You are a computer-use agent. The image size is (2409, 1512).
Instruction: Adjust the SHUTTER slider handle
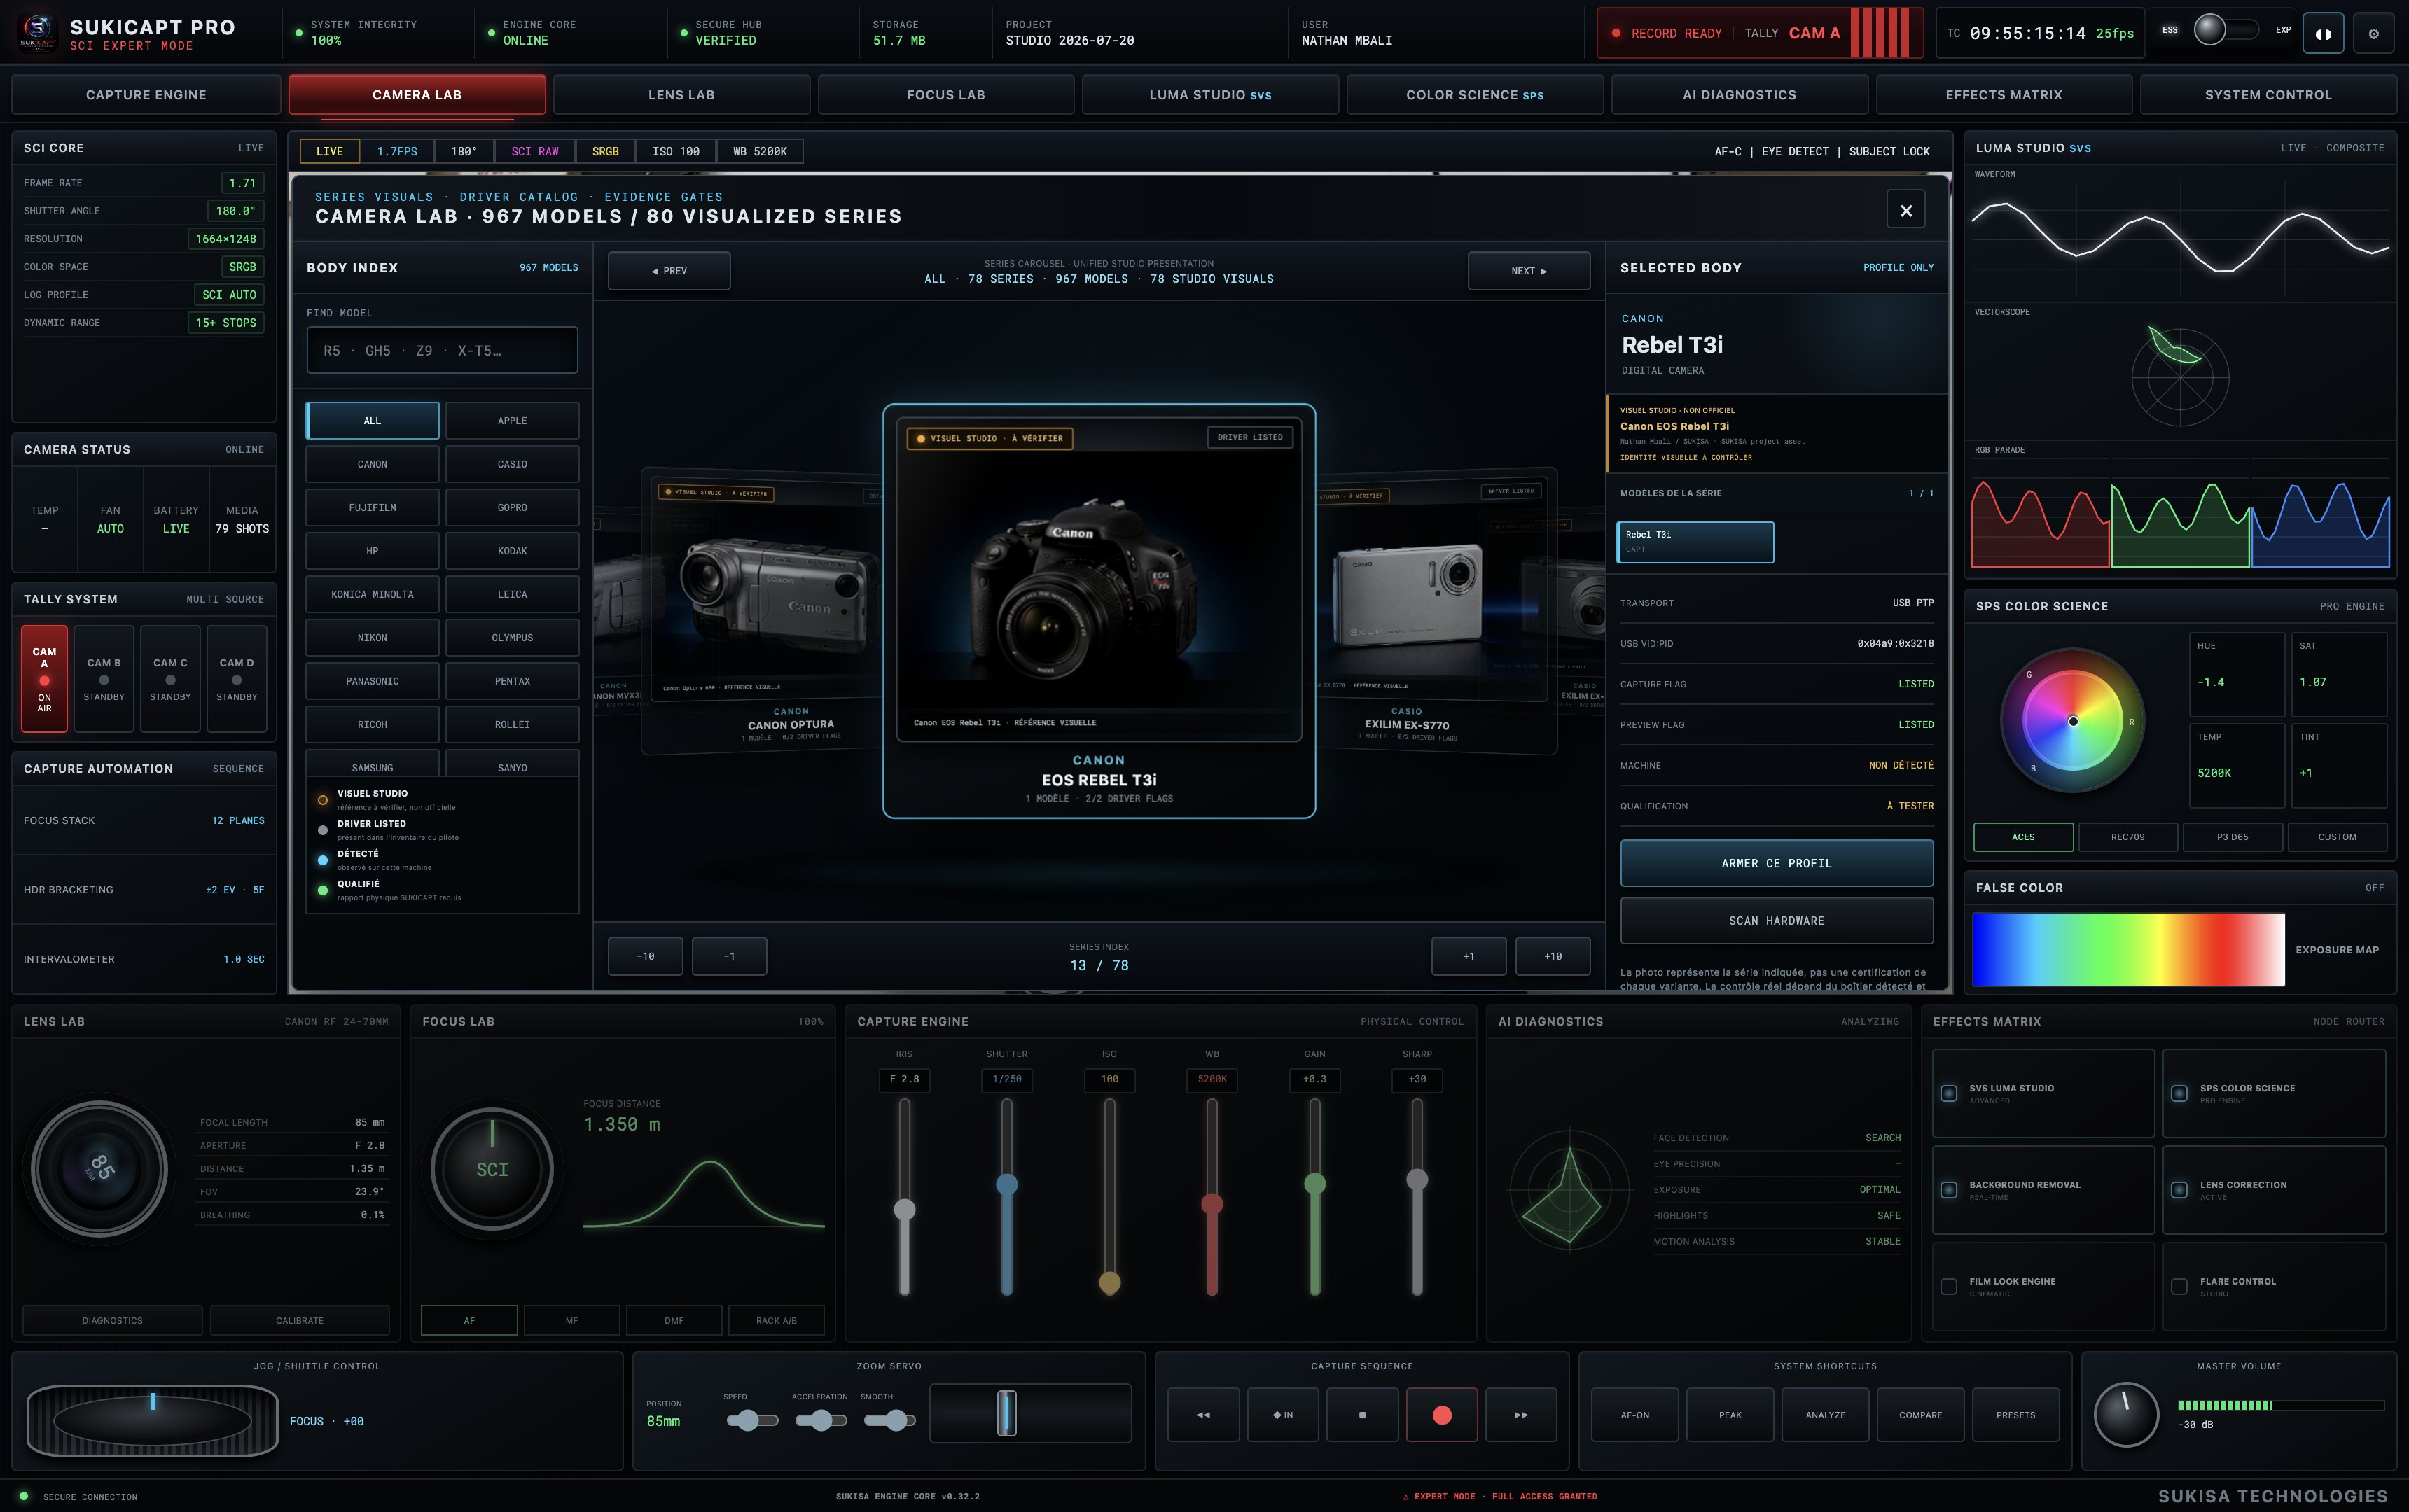pos(1006,1185)
